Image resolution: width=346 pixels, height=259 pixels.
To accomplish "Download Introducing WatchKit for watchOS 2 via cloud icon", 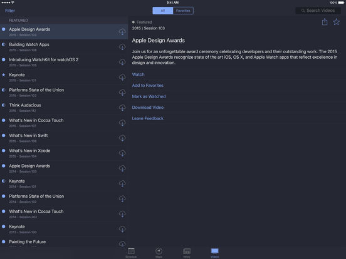I will tap(122, 63).
